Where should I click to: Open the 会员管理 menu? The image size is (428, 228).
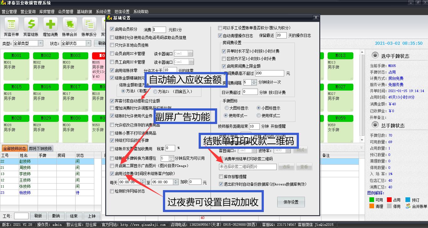tap(65, 12)
